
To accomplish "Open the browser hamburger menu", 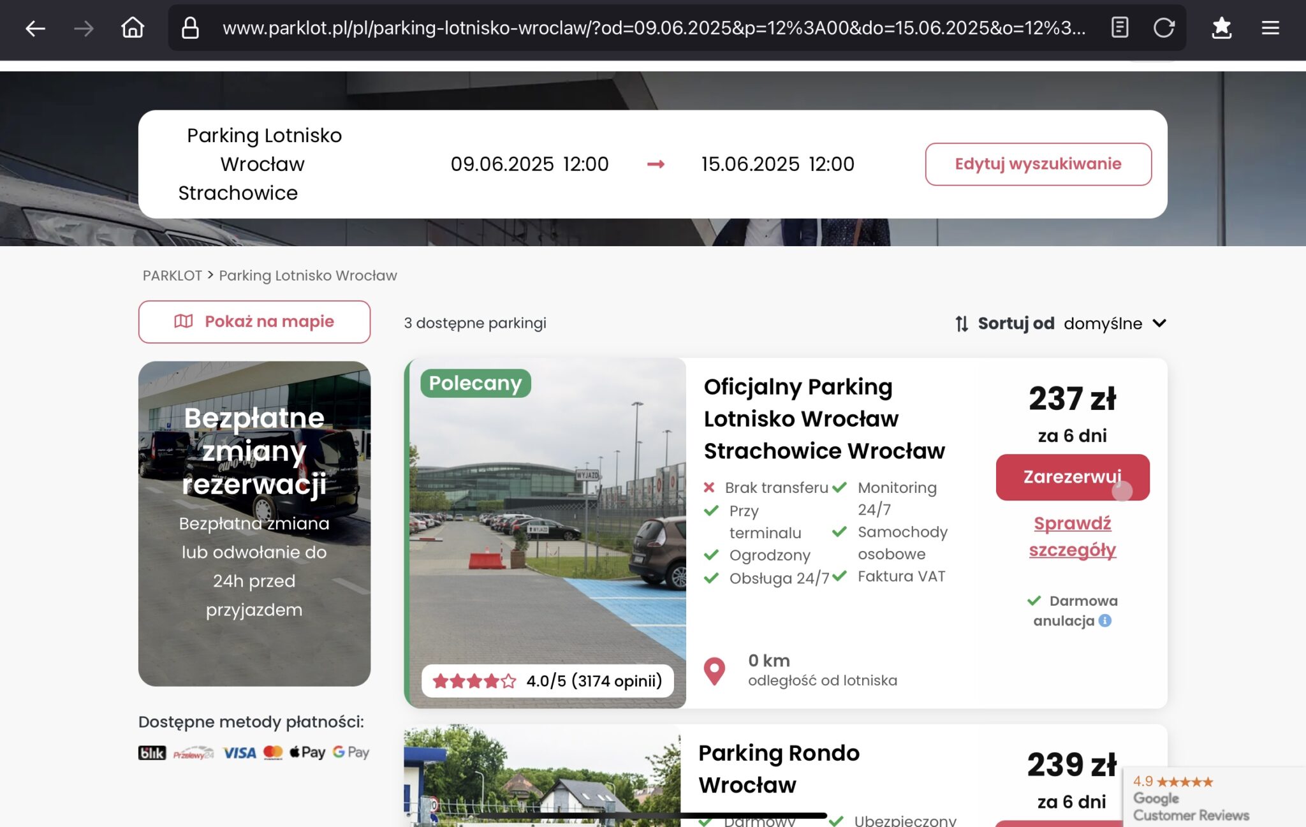I will (x=1270, y=28).
